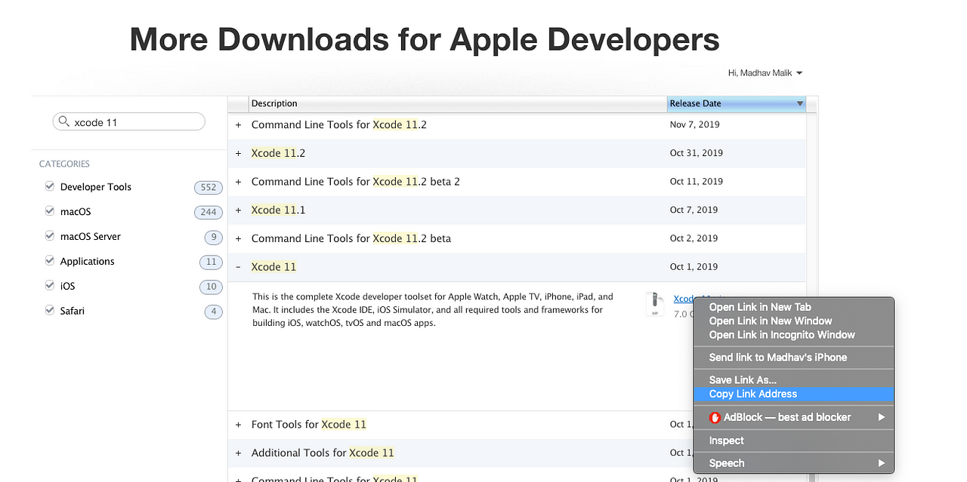Click the macOS Server count badge 9
The image size is (967, 482).
(214, 237)
